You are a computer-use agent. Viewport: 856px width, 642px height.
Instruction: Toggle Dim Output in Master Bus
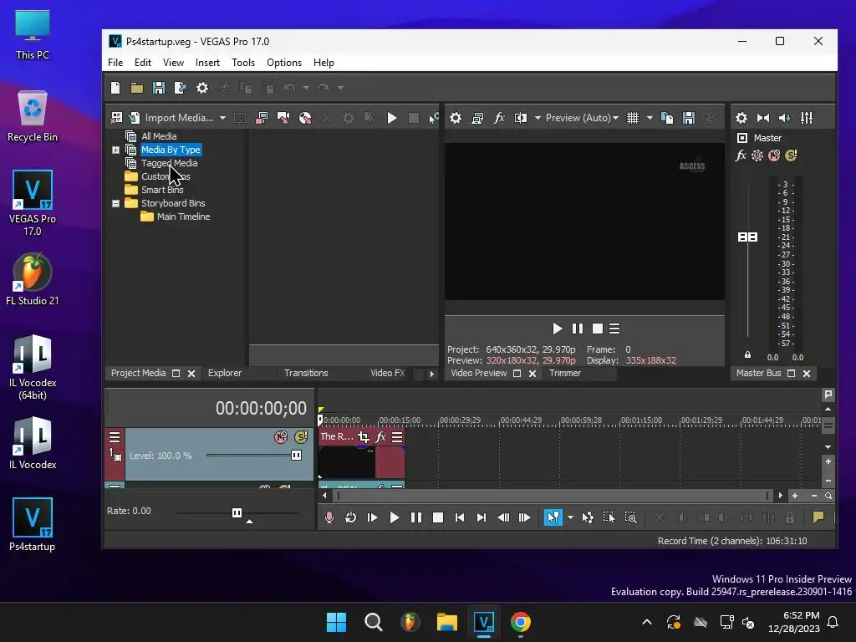coord(785,118)
